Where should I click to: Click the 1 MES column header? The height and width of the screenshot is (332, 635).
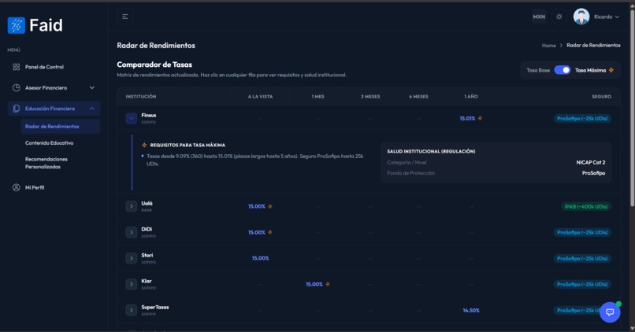[318, 97]
